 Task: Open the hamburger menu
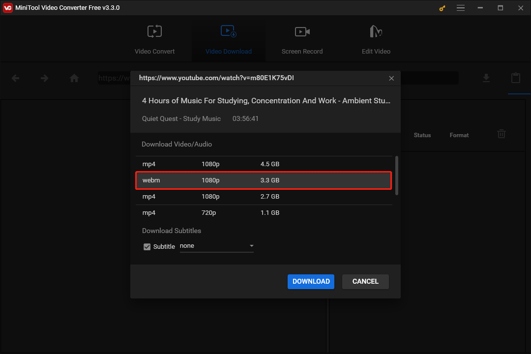tap(461, 8)
